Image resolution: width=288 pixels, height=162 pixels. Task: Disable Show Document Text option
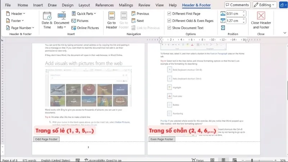pyautogui.click(x=170, y=28)
